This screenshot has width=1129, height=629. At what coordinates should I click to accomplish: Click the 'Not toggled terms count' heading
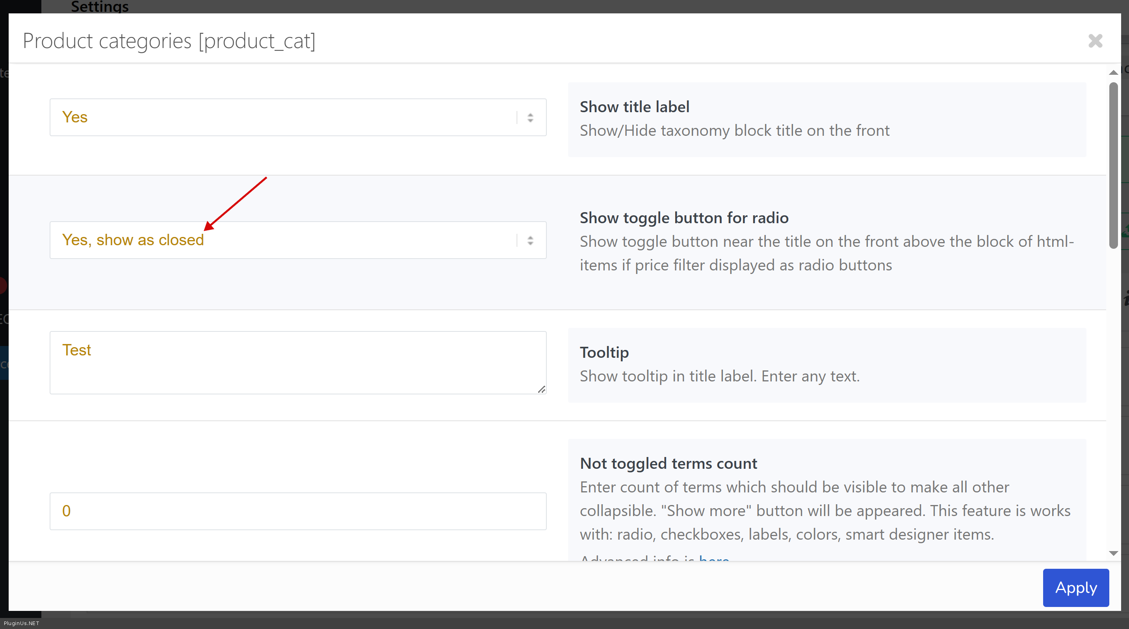[x=668, y=463]
